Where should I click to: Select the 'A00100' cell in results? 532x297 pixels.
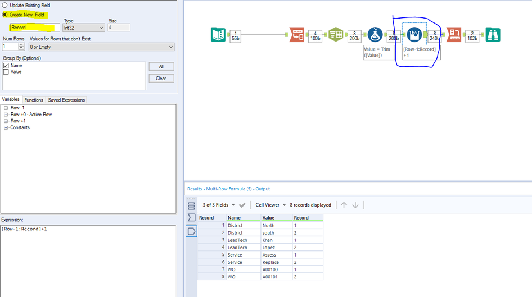277,269
